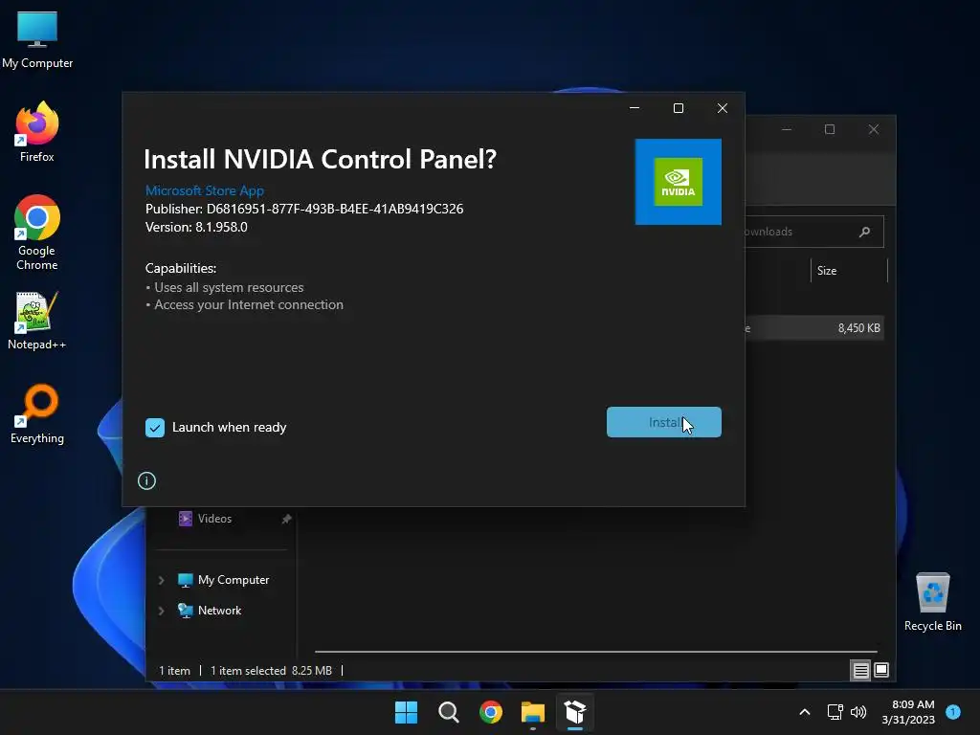Screen dimensions: 980x735
Task: Open My Computer desktop icon
Action: (37, 40)
